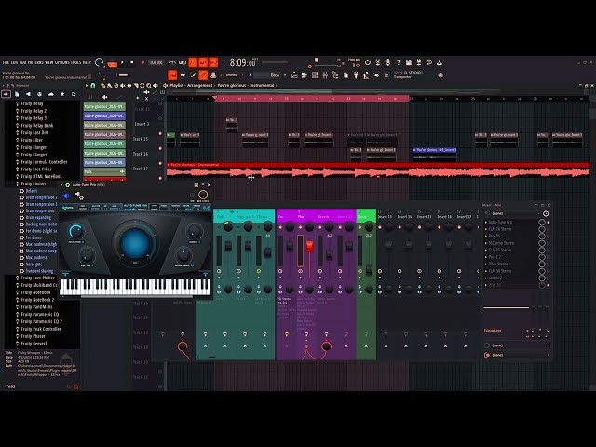Select the paint brush tool in toolbar

tap(193, 75)
